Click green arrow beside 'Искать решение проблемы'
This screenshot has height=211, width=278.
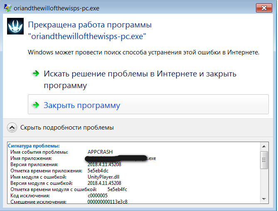[35, 74]
